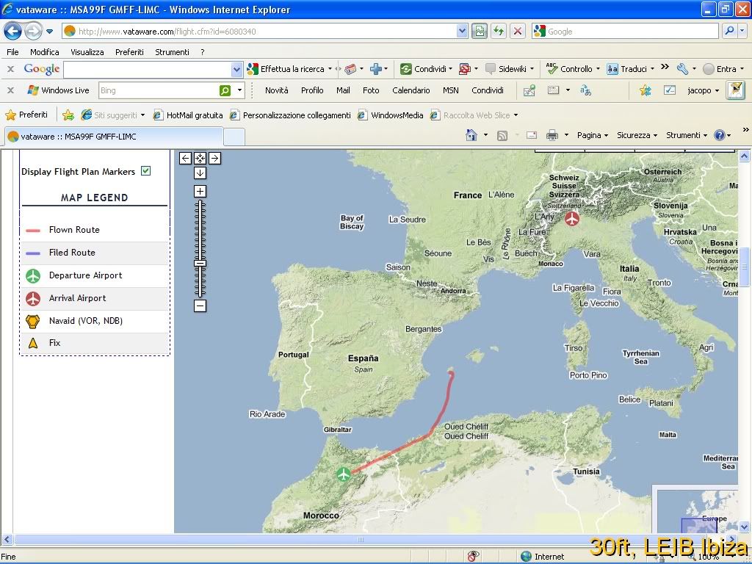The width and height of the screenshot is (752, 564).
Task: Click the map recenter button between pan arrows
Action: click(200, 158)
